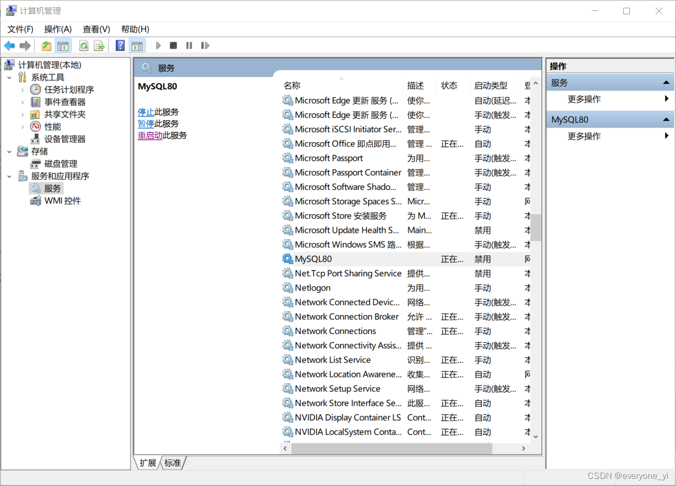The image size is (676, 486).
Task: Click the gear icon of Microsoft Store 安装服务
Action: [x=288, y=216]
